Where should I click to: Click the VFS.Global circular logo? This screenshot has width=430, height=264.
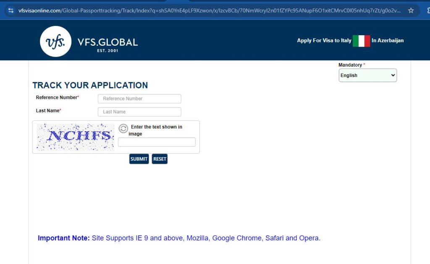coord(56,41)
